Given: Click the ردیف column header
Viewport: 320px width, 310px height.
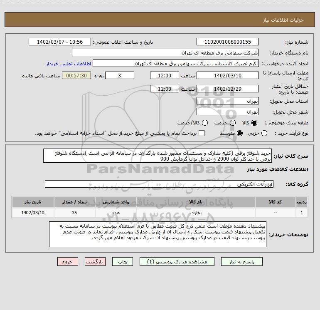Looking at the screenshot, I should [x=302, y=202].
